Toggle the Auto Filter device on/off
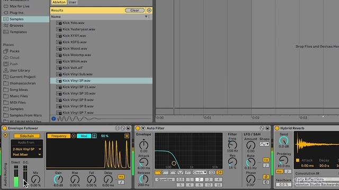339x190 pixels. tap(138, 128)
